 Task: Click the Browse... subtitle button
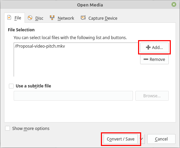coord(152,96)
